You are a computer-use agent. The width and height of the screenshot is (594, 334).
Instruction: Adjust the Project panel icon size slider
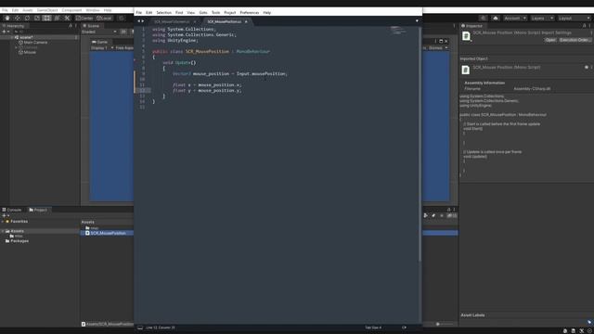444,324
